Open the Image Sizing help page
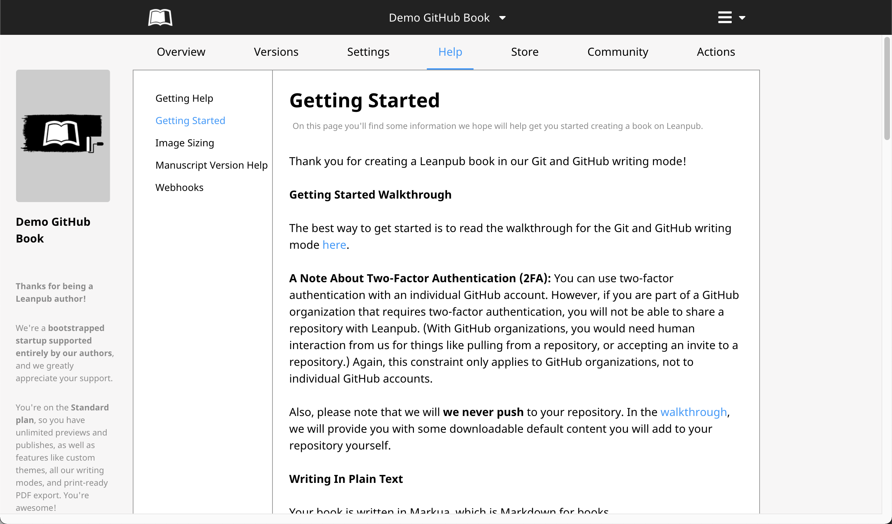This screenshot has height=524, width=892. (184, 143)
